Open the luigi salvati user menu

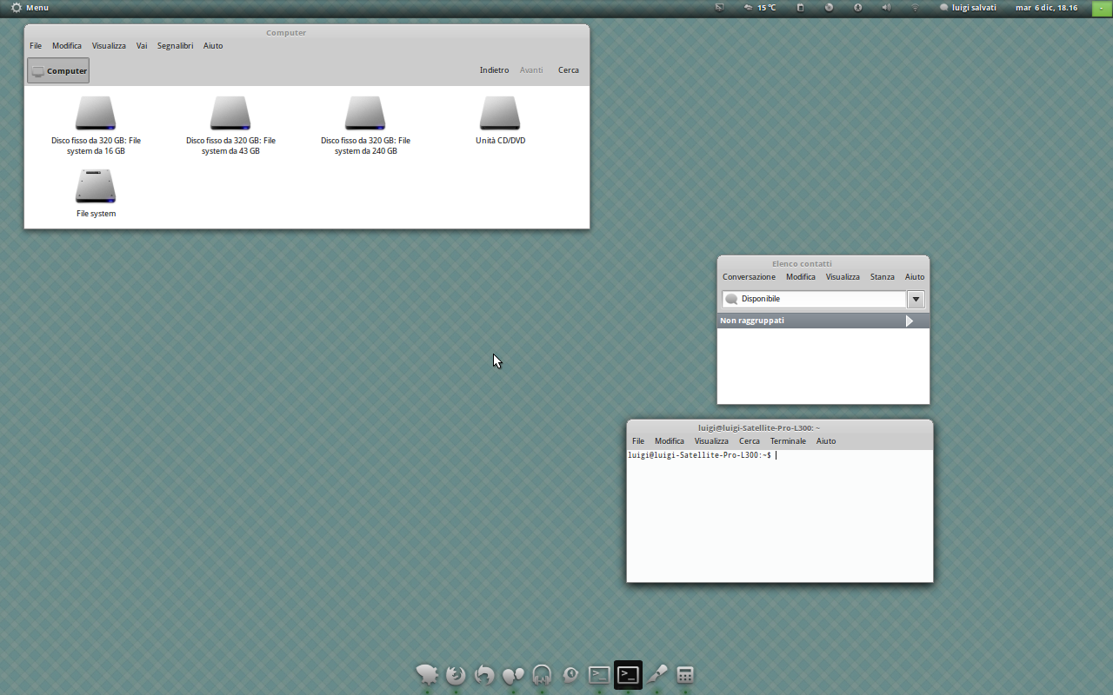pyautogui.click(x=968, y=8)
